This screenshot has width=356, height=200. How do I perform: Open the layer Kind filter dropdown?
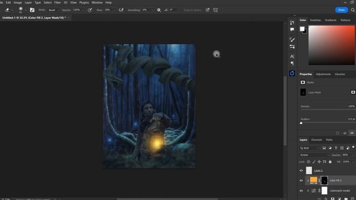point(310,148)
